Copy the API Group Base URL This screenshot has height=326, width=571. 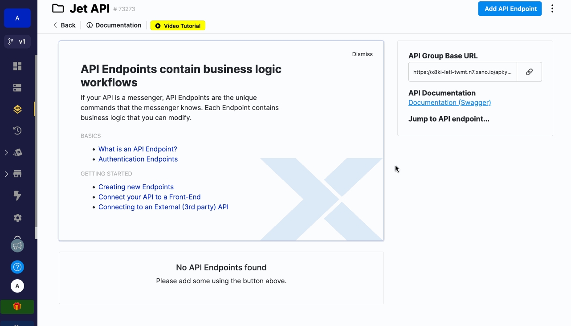(529, 72)
